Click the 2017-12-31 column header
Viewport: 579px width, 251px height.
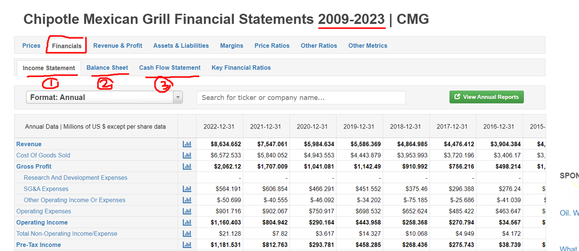[452, 126]
